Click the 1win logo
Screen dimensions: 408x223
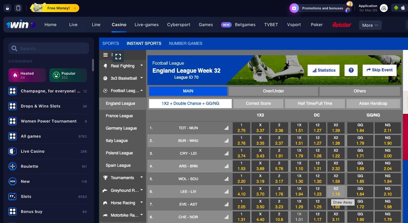[17, 25]
